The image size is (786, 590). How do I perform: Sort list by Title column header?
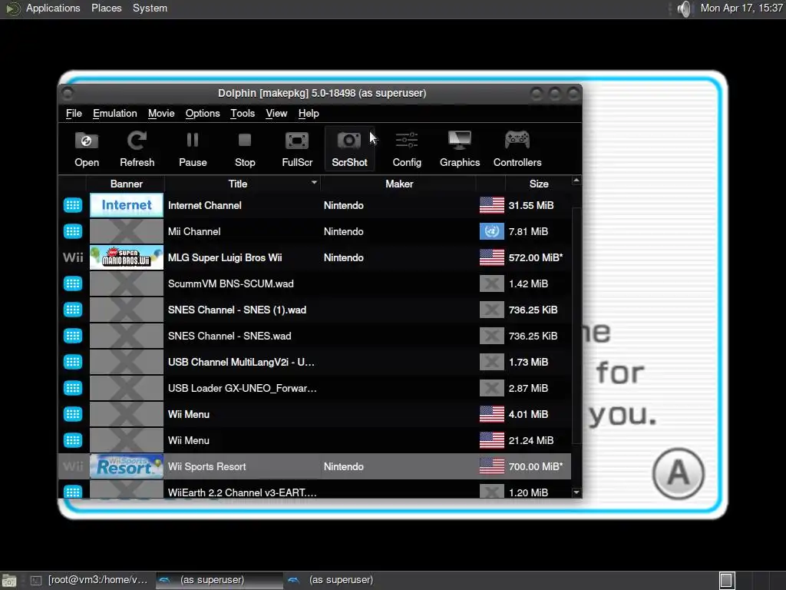pos(238,184)
